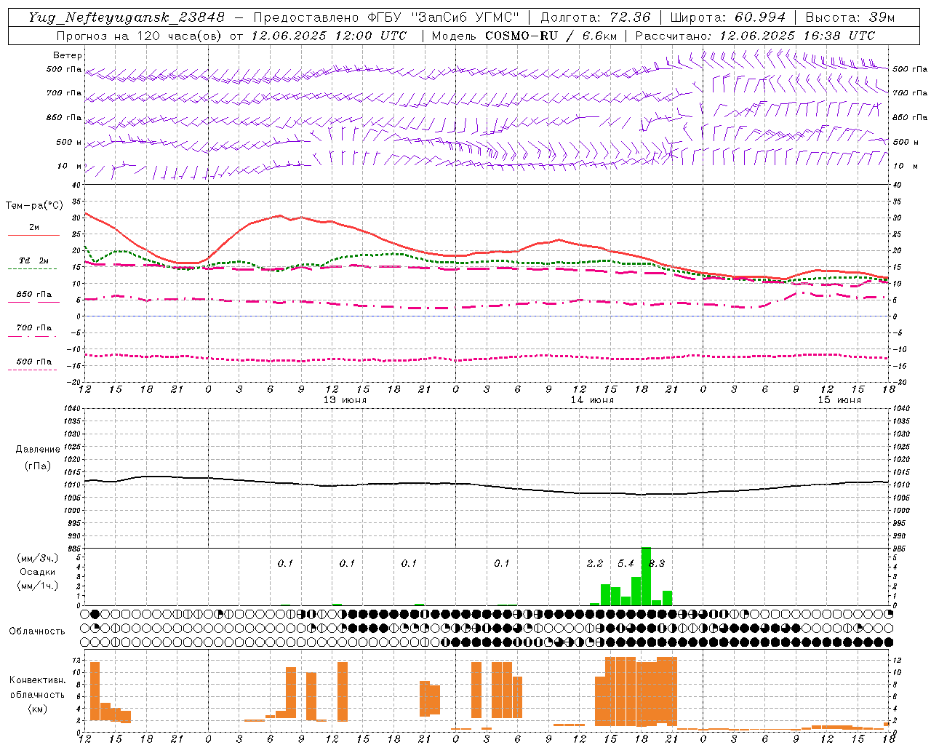This screenshot has height=745, width=931.
Task: Click the Ветер panel label
Action: pos(68,55)
